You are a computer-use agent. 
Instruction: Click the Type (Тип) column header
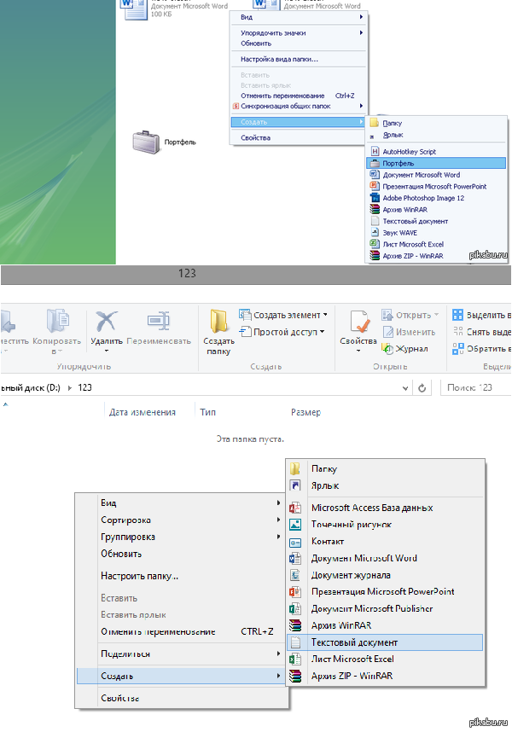[208, 412]
